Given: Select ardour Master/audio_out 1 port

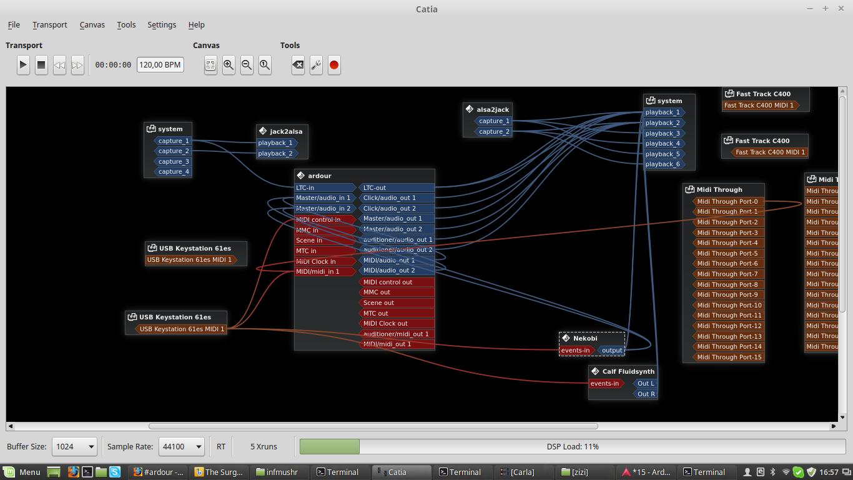Looking at the screenshot, I should (397, 218).
